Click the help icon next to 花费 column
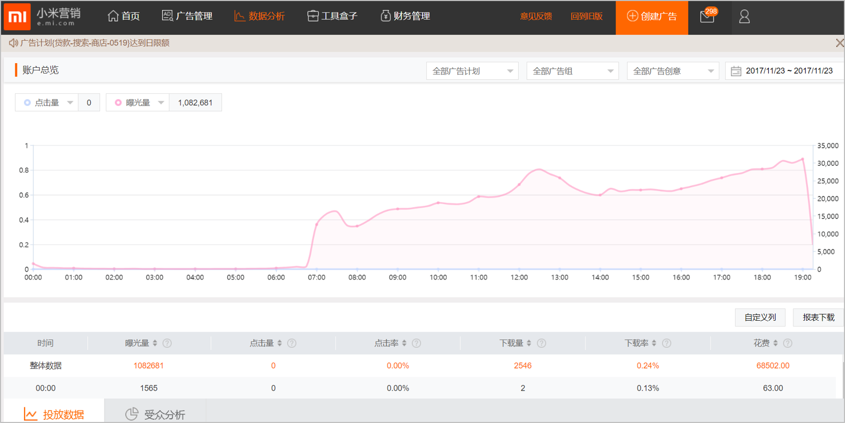 788,343
